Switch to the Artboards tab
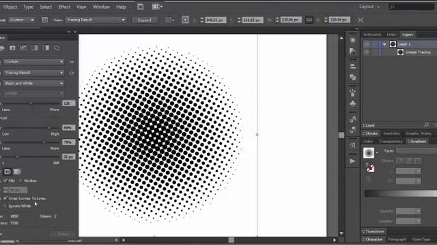The width and height of the screenshot is (437, 245). [372, 35]
